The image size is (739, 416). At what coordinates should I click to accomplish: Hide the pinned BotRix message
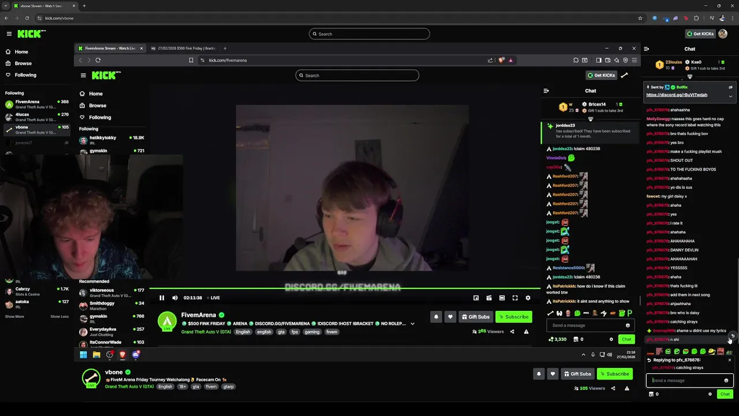(730, 87)
